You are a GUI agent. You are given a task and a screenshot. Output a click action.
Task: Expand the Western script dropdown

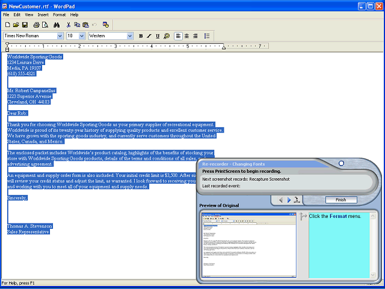(130, 36)
